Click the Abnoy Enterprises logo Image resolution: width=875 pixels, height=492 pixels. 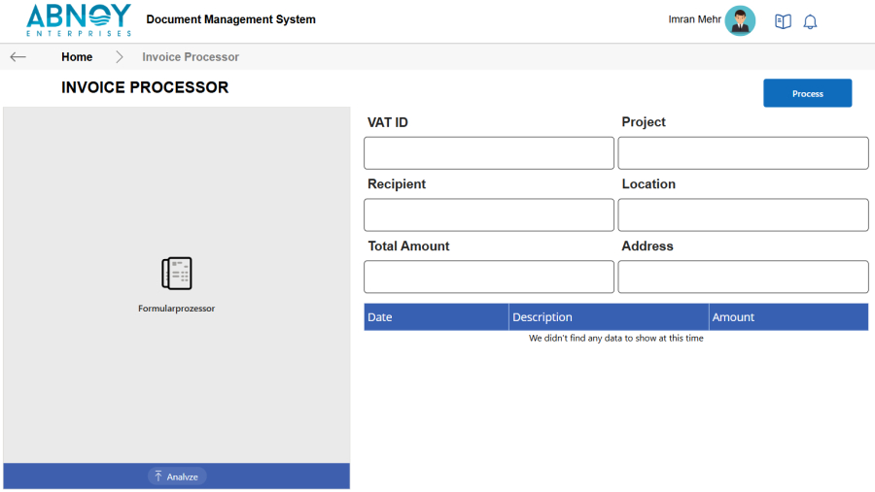[x=78, y=20]
